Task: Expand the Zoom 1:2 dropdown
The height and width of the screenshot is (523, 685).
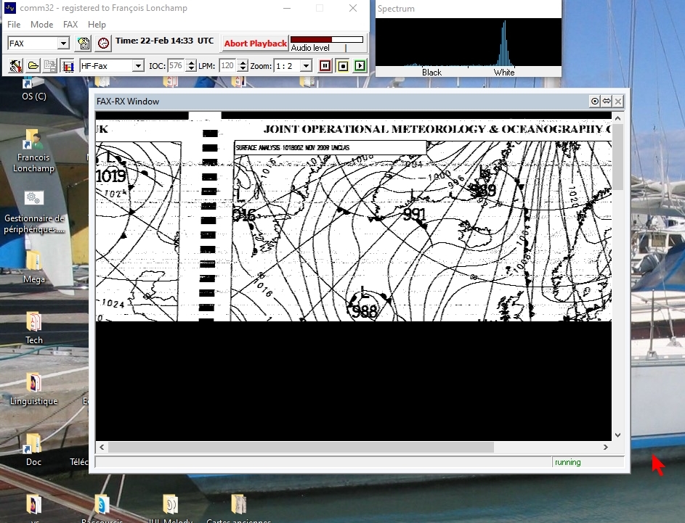Action: click(307, 66)
